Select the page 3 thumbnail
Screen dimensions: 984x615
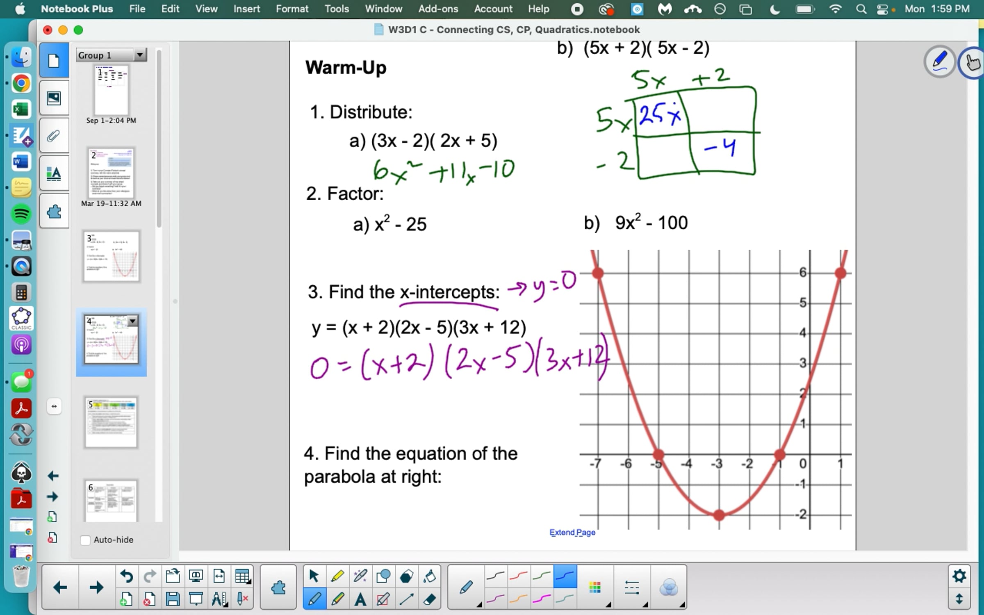coord(111,256)
